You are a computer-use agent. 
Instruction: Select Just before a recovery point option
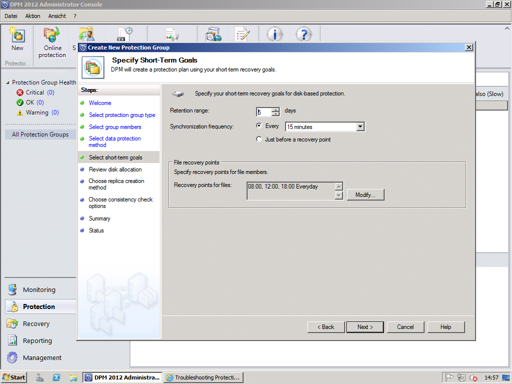click(x=259, y=139)
